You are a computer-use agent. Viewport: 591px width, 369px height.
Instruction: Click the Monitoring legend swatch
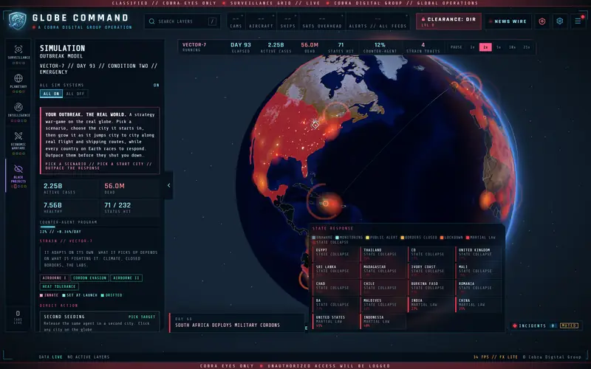tap(337, 238)
